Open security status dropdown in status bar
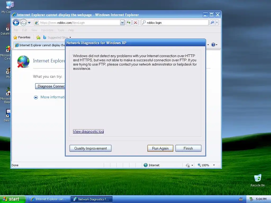271x203 pixels. click(192, 165)
